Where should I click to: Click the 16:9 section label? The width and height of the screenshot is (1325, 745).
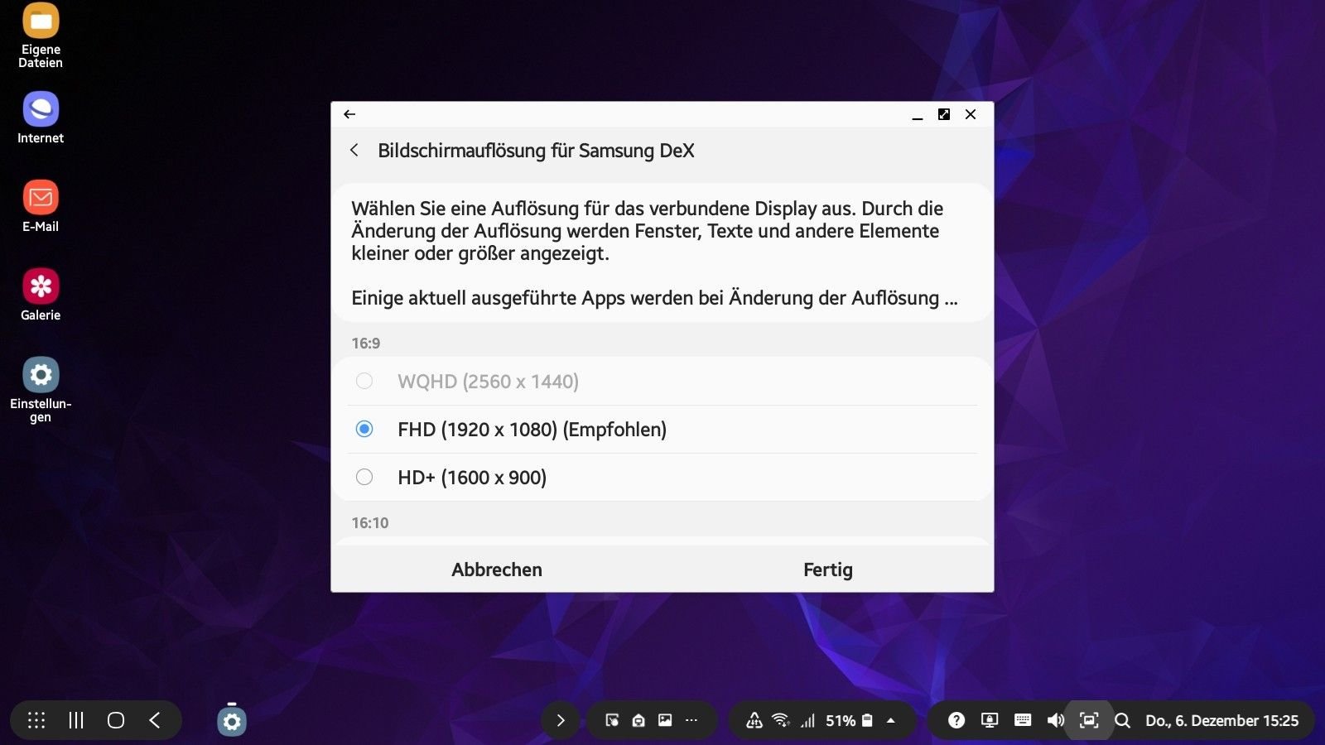(366, 343)
